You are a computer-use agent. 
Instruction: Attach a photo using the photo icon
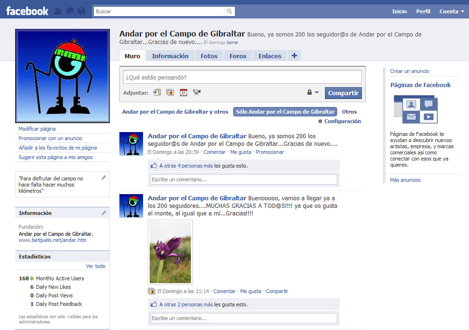coord(170,92)
